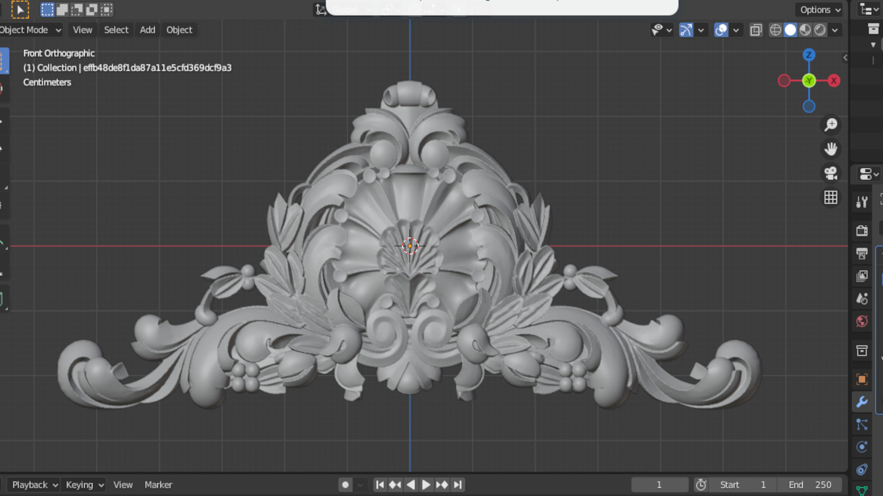Set selection mode to Invert
The width and height of the screenshot is (883, 496).
click(92, 10)
